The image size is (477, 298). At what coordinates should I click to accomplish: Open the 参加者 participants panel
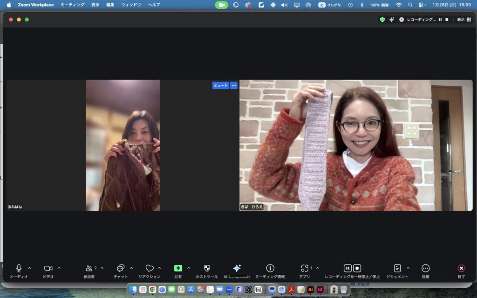(89, 268)
